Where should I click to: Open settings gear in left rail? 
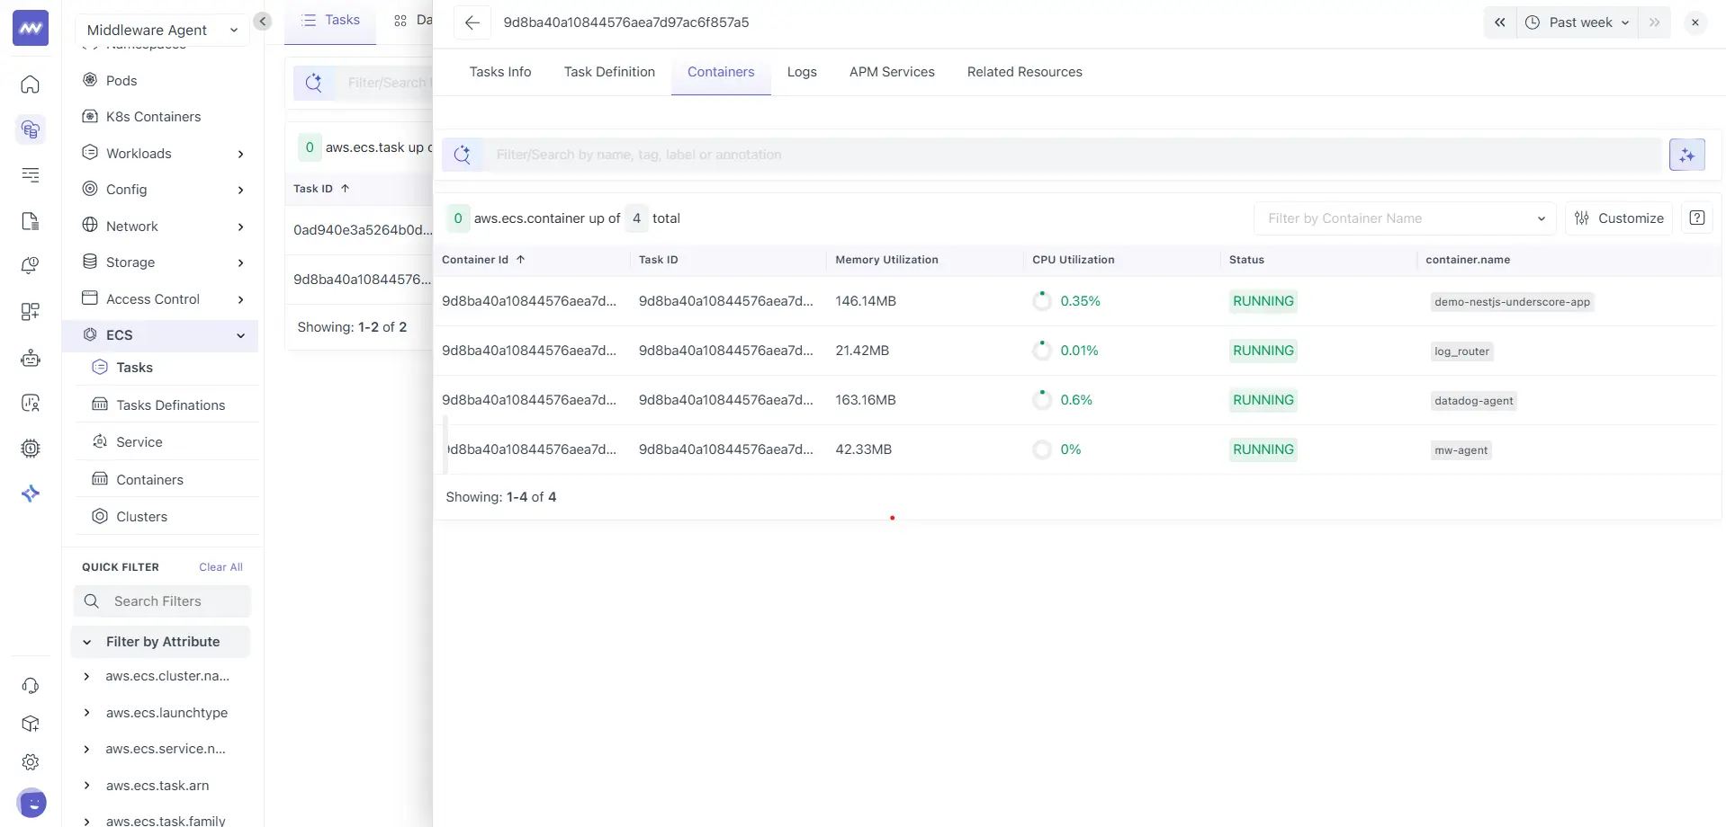[x=30, y=762]
